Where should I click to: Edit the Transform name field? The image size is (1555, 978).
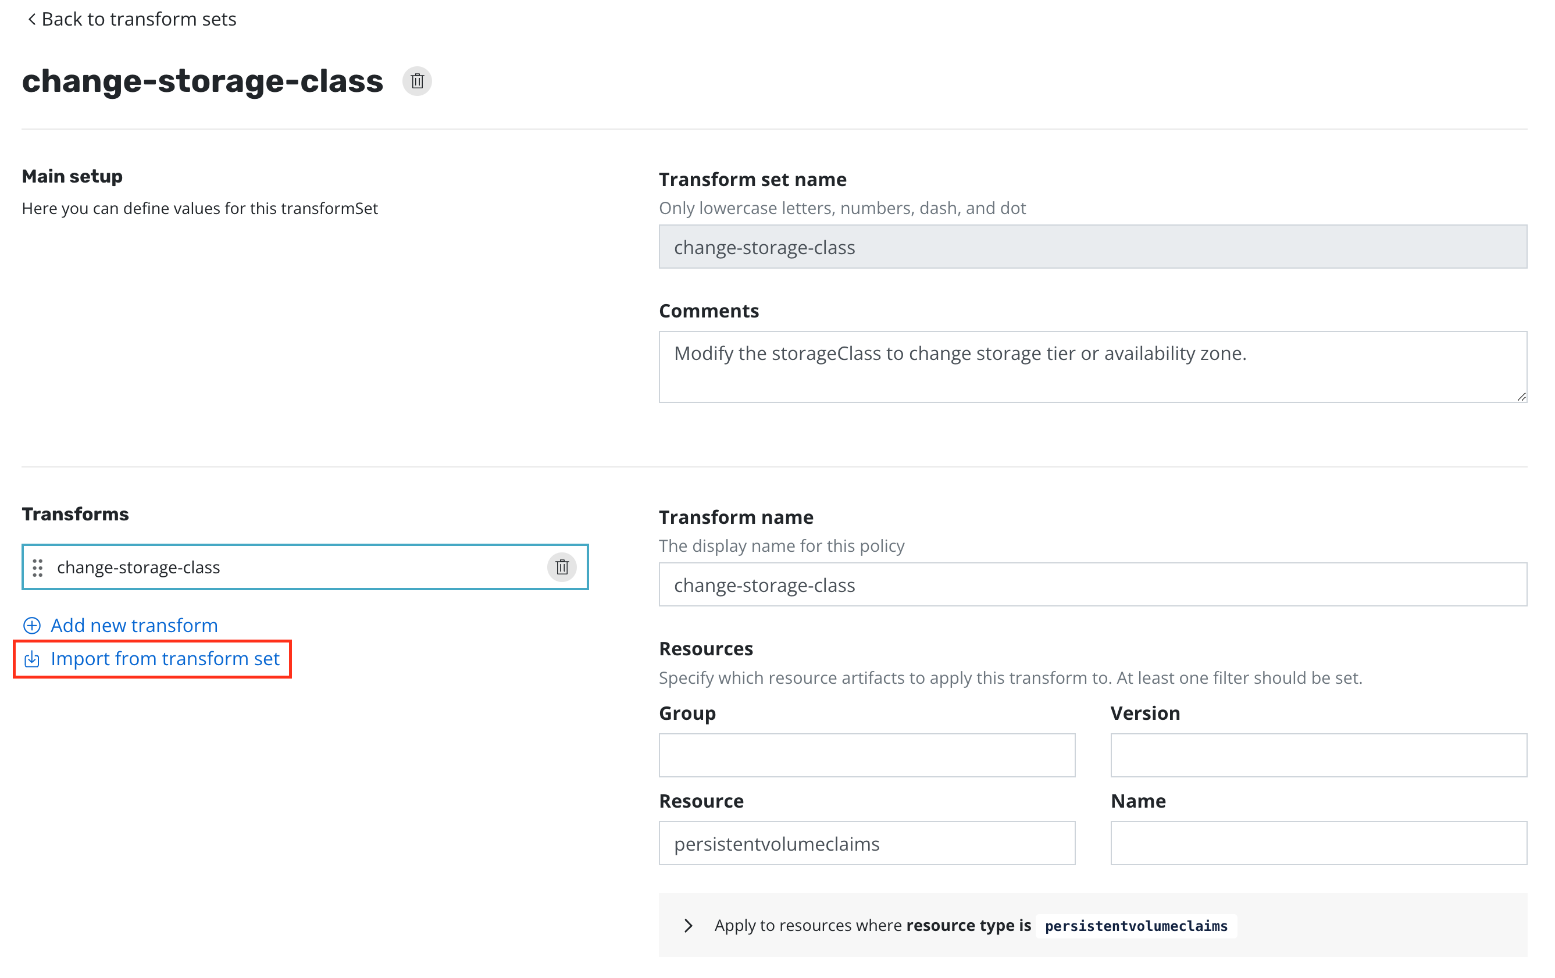[1092, 584]
